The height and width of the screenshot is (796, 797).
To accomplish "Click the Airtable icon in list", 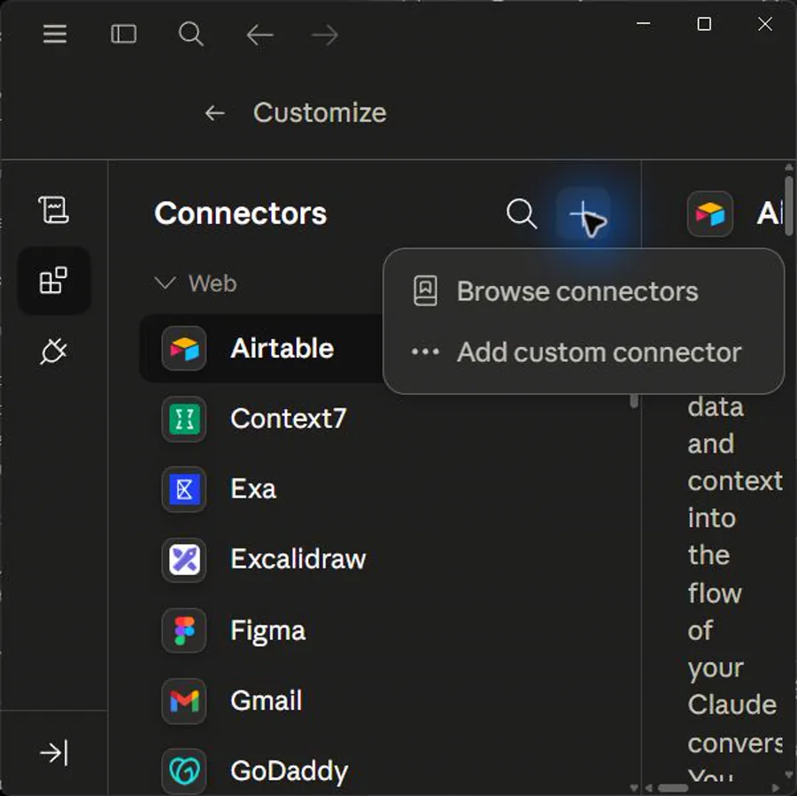I will pos(184,349).
